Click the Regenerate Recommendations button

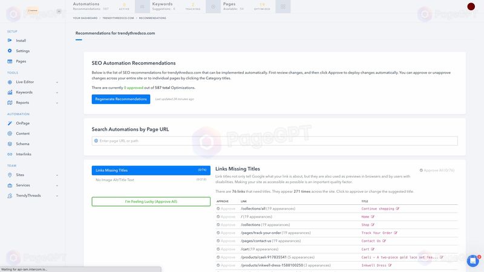120,99
